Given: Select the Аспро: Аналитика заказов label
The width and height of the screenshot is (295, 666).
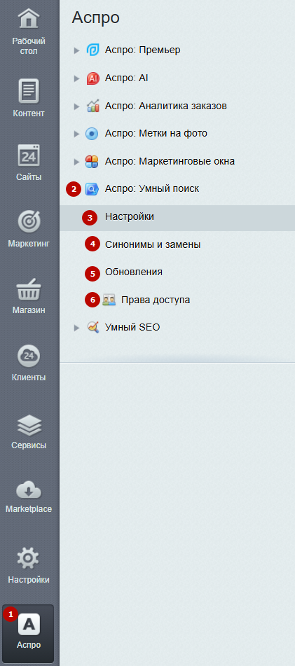Looking at the screenshot, I should pos(166,106).
